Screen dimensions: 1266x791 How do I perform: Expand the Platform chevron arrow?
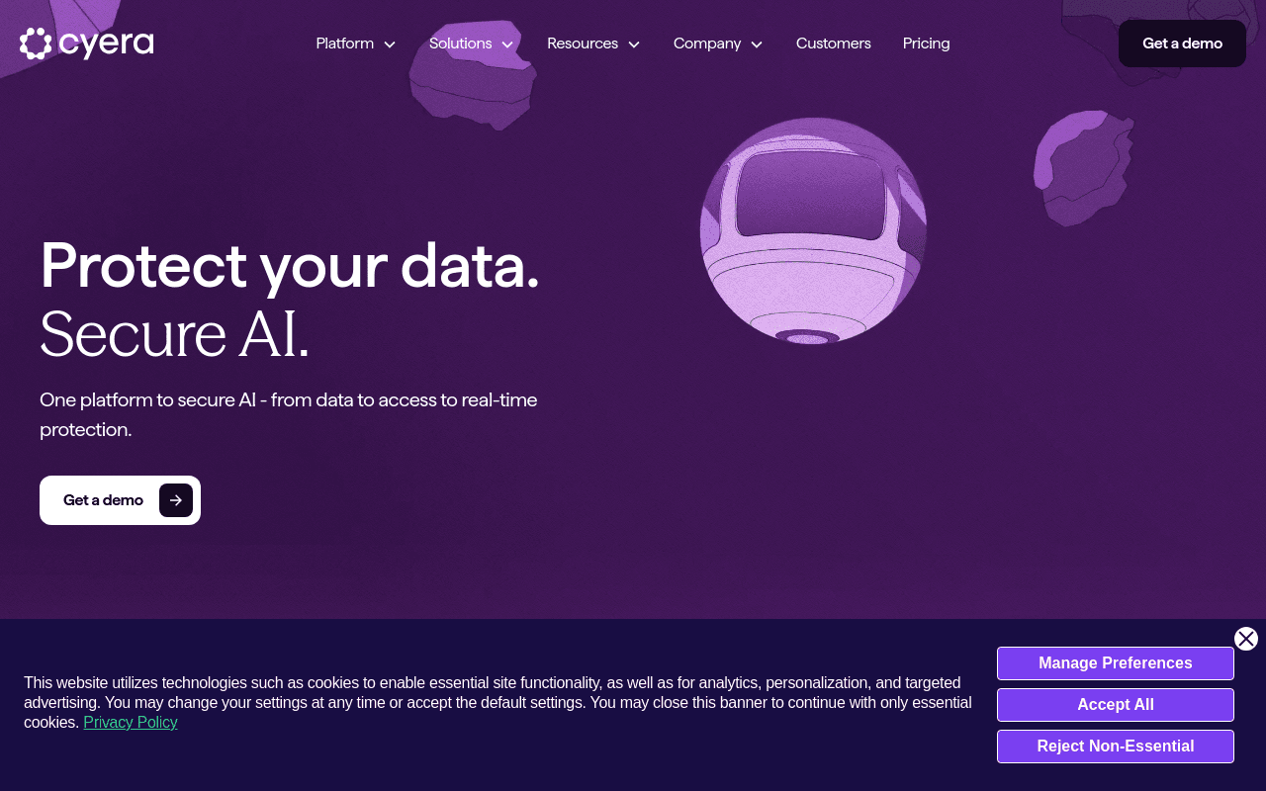tap(390, 44)
